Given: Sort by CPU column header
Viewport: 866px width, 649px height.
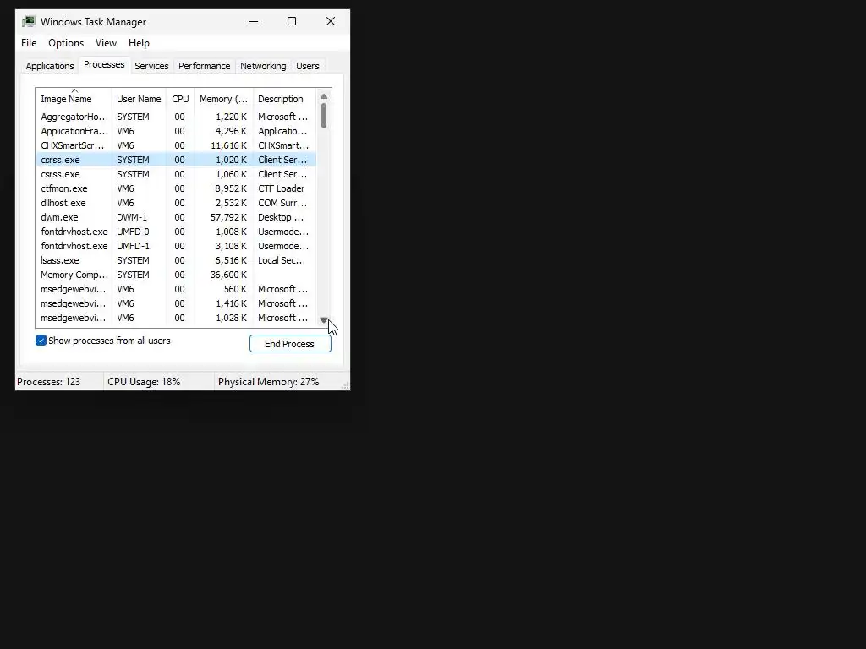Looking at the screenshot, I should coord(180,99).
